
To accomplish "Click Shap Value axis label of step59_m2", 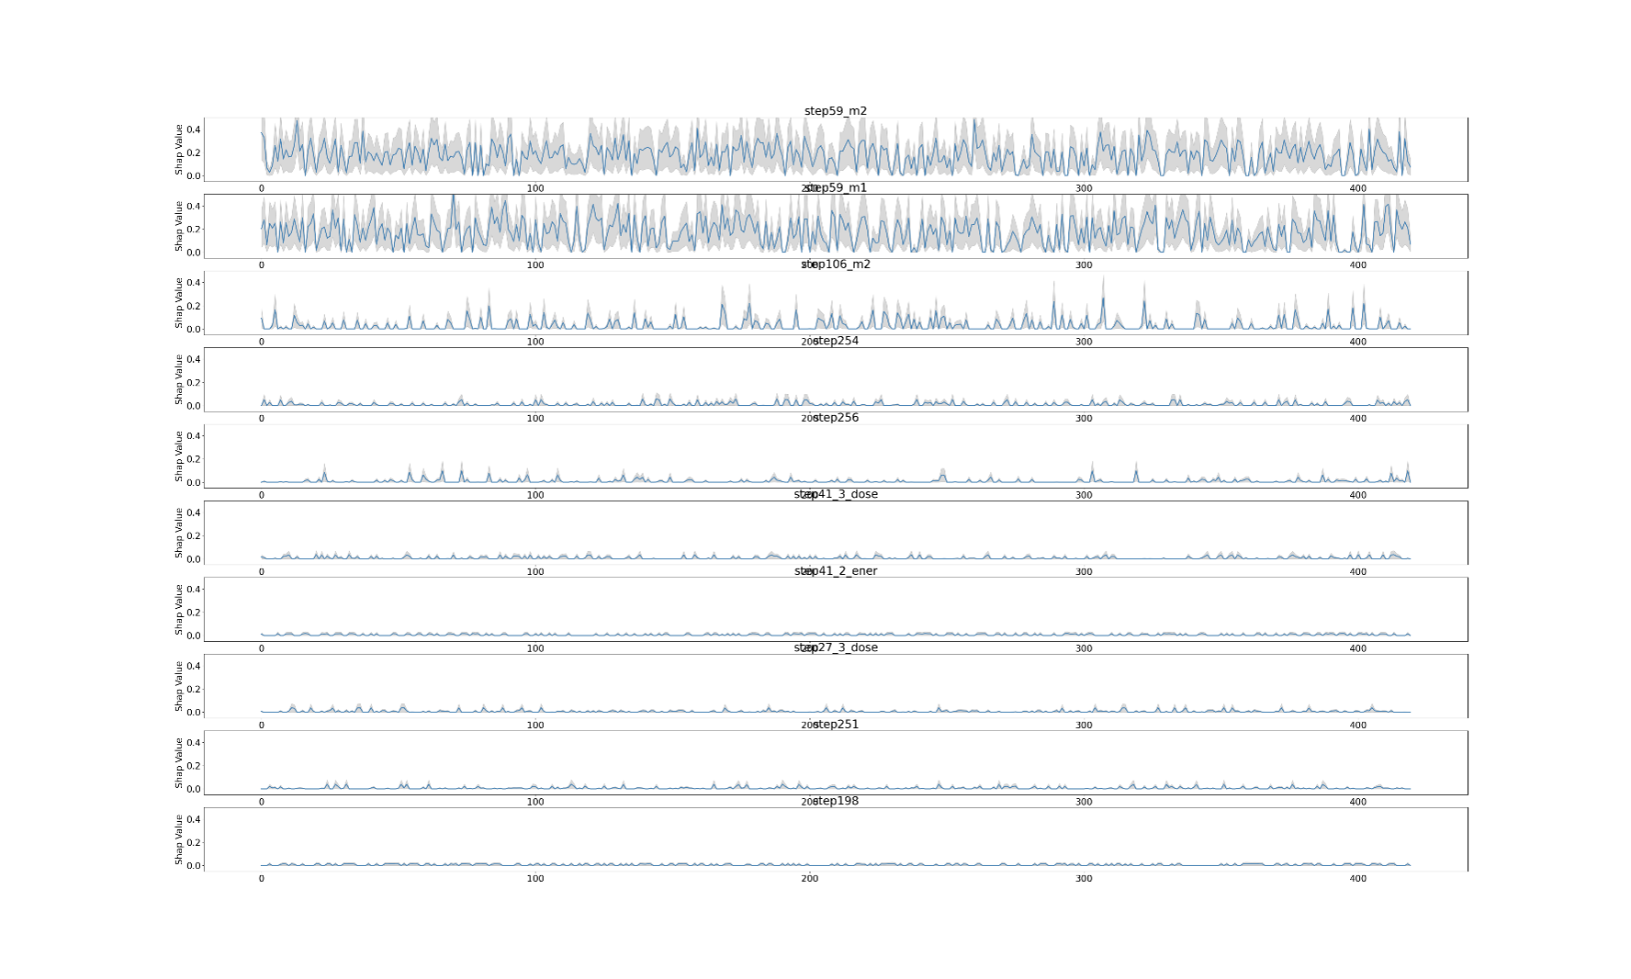I will [179, 150].
